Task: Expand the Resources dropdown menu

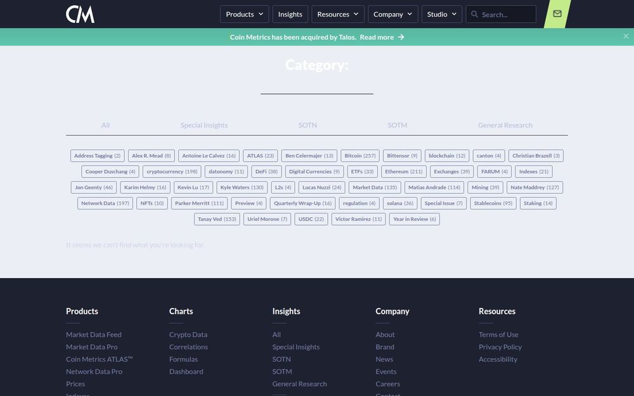Action: point(338,14)
